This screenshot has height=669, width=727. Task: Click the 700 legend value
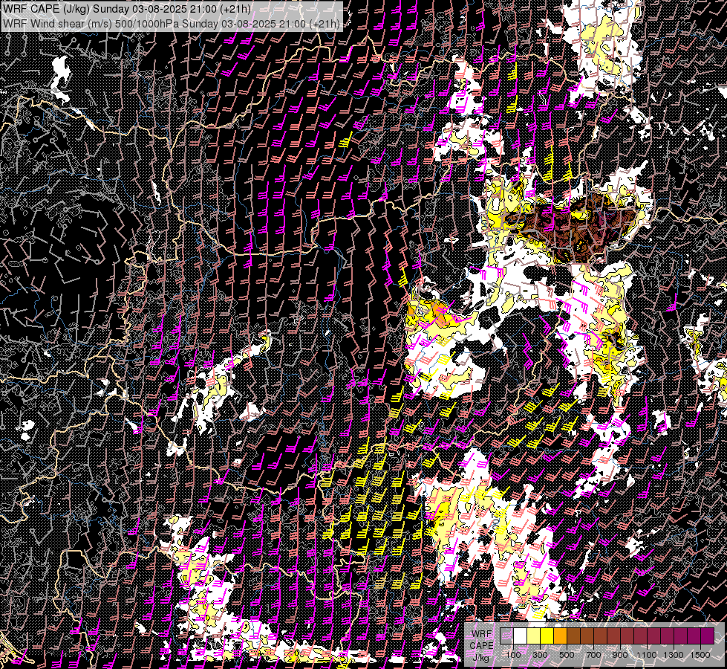click(593, 655)
